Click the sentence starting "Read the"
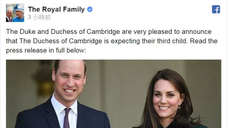The image size is (229, 128). (204, 41)
